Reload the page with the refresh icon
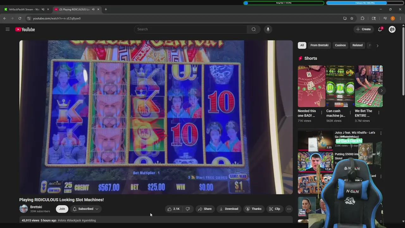Viewport: 405px width, 228px height. 20,18
